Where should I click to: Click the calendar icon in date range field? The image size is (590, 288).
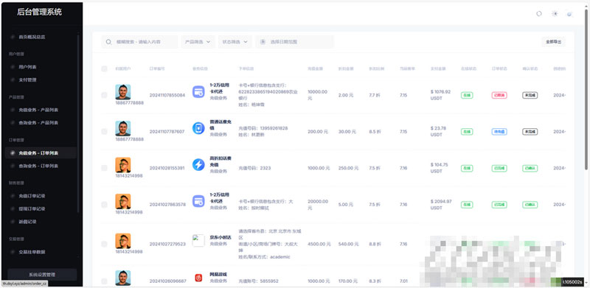tap(263, 42)
